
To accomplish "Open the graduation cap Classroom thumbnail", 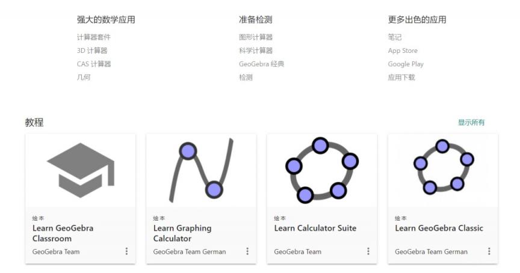I will click(81, 170).
